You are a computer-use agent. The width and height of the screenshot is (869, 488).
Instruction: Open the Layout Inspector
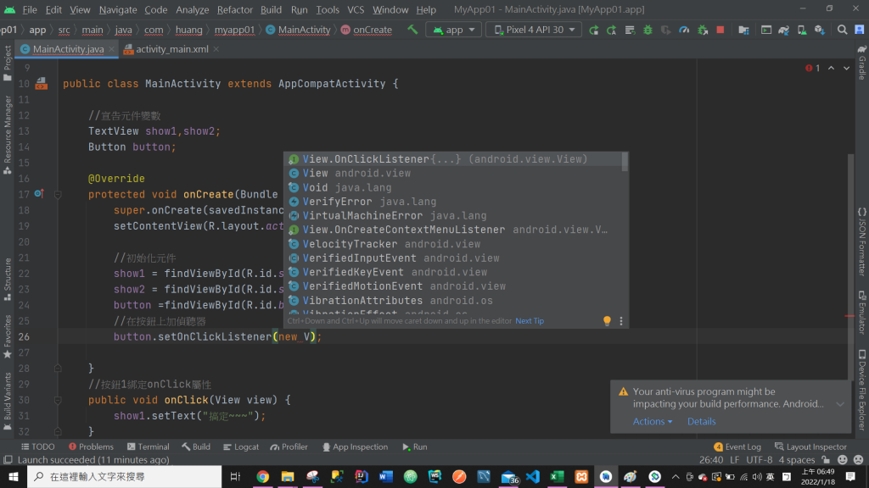tap(810, 447)
